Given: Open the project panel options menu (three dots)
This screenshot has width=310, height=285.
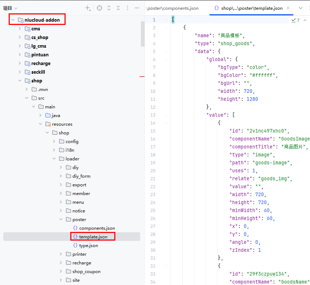Looking at the screenshot, I should [127, 8].
